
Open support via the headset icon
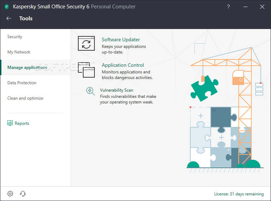pyautogui.click(x=22, y=194)
